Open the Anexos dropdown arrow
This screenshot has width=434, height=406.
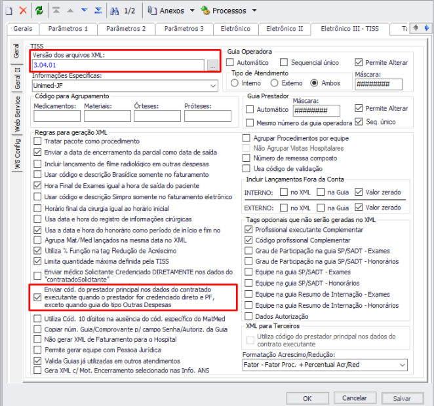pos(192,10)
